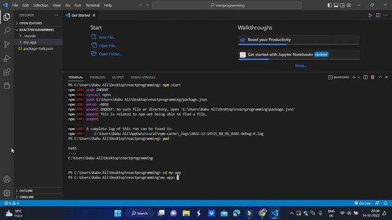Go back using the navigation arrow
Image resolution: width=392 pixels, height=220 pixels.
click(x=141, y=5)
